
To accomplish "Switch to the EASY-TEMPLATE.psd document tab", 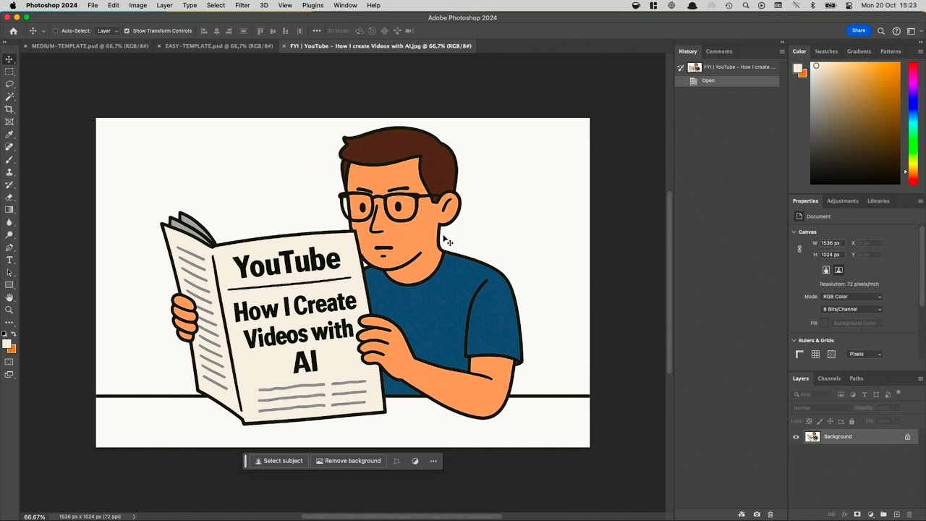I will tap(219, 46).
